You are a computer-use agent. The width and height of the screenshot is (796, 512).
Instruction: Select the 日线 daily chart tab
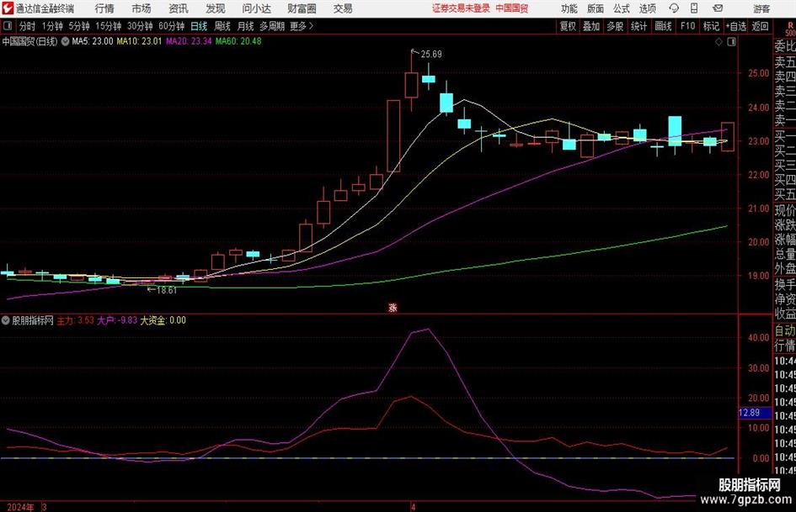coord(199,26)
